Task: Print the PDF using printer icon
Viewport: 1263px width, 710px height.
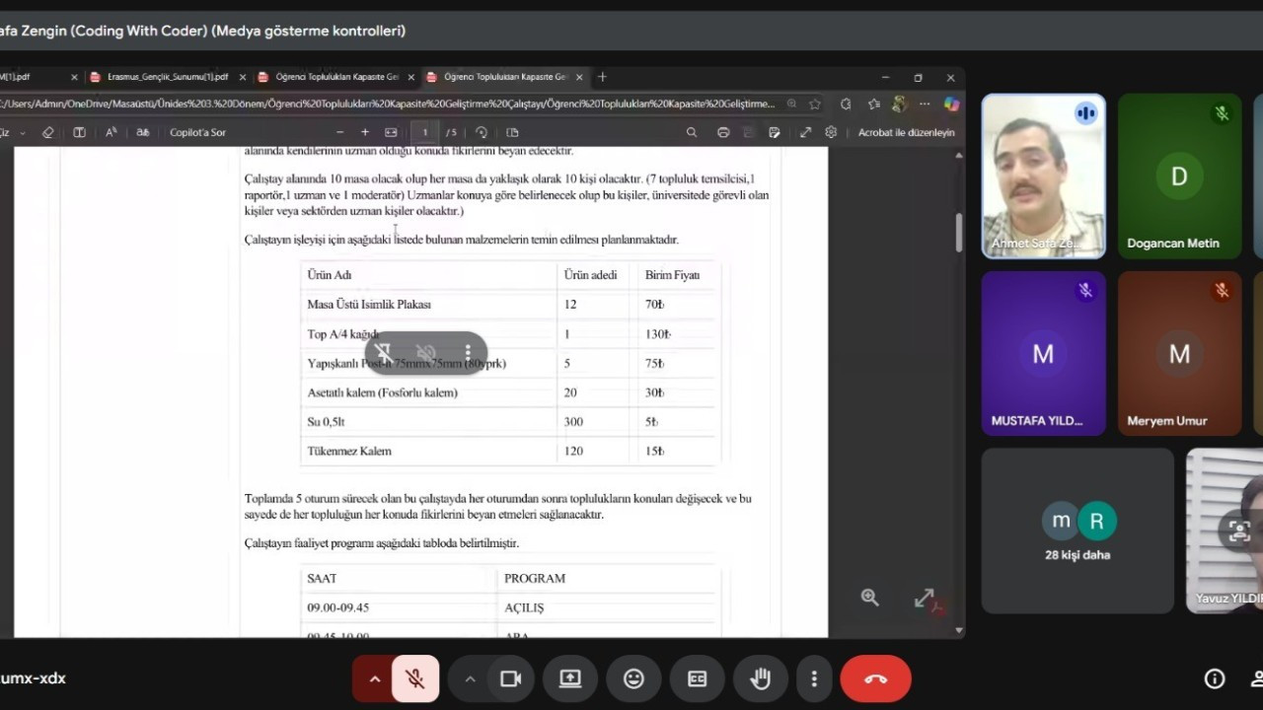Action: coord(723,132)
